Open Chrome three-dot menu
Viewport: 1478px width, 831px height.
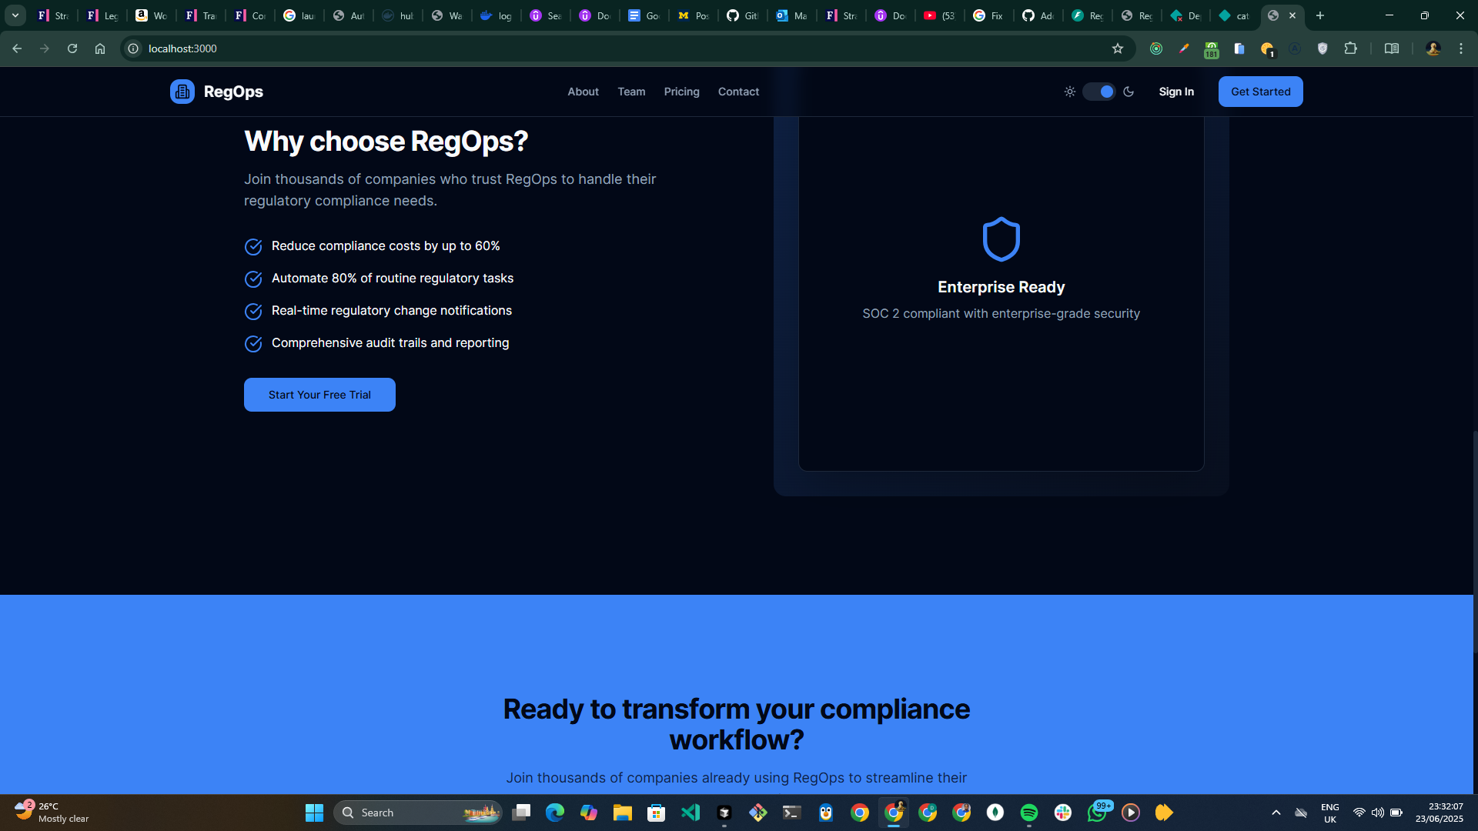(x=1461, y=48)
